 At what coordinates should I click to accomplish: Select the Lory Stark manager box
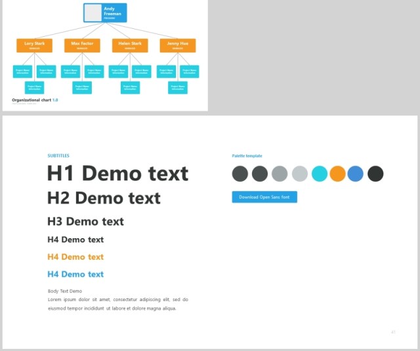coord(34,45)
